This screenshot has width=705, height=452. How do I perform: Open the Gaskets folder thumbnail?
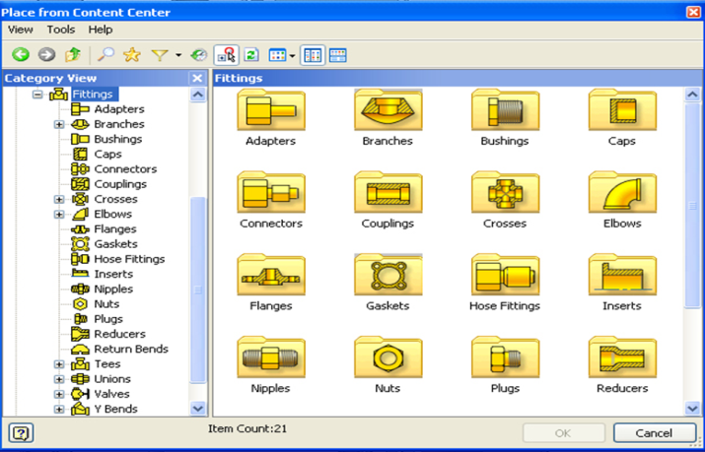pos(388,275)
